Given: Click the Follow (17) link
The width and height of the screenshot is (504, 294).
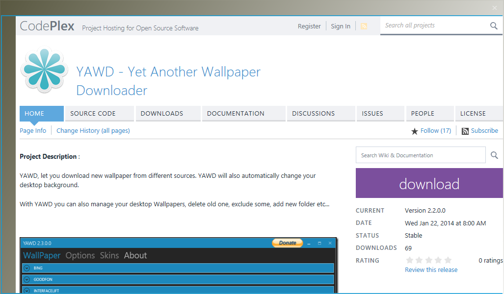Looking at the screenshot, I should click(x=435, y=131).
